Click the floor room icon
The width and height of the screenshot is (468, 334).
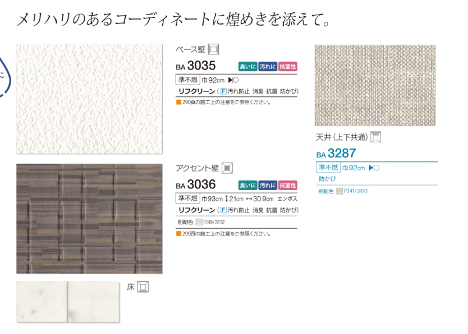(x=143, y=287)
